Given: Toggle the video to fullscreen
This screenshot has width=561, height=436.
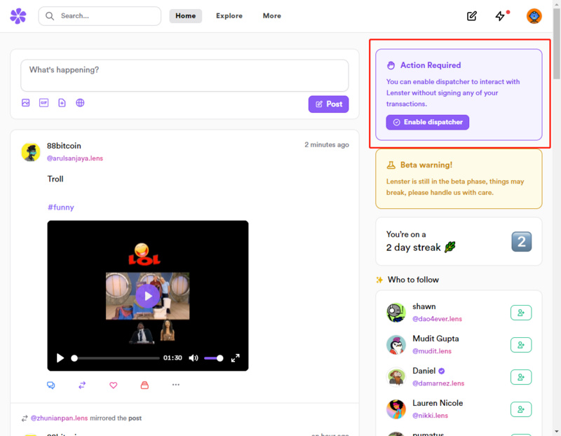Looking at the screenshot, I should pos(236,358).
